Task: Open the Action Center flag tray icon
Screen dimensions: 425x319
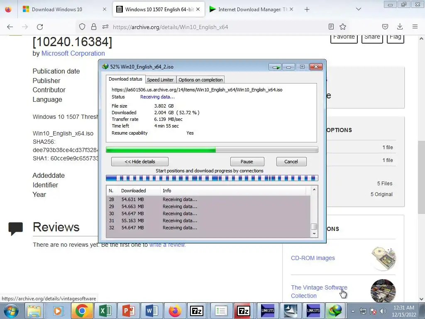Action: tap(373, 311)
